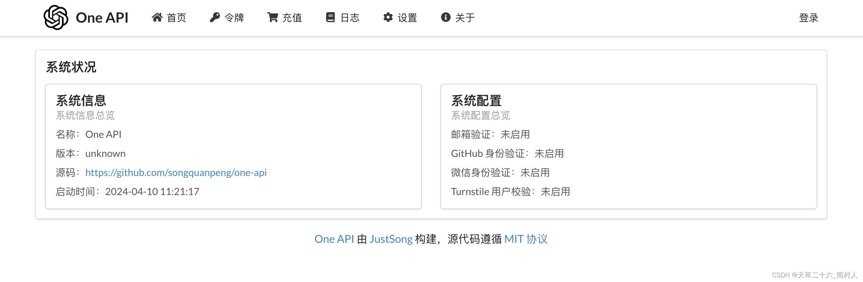The height and width of the screenshot is (282, 863).
Task: Open the 首页 home menu item
Action: tap(169, 18)
